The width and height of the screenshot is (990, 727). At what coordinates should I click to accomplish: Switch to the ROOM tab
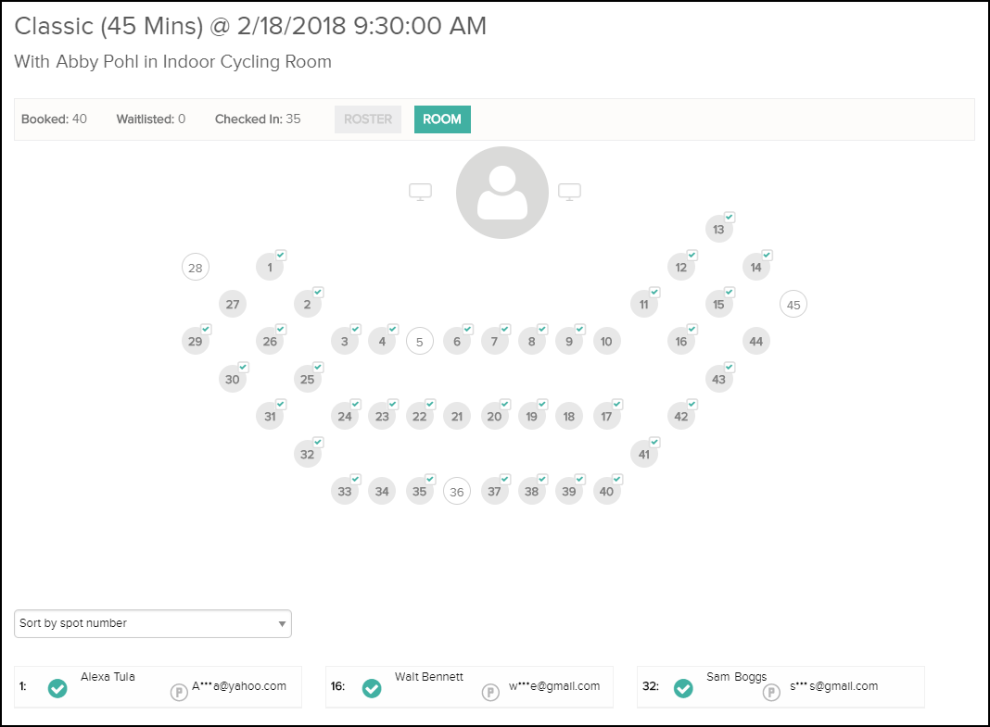point(442,119)
